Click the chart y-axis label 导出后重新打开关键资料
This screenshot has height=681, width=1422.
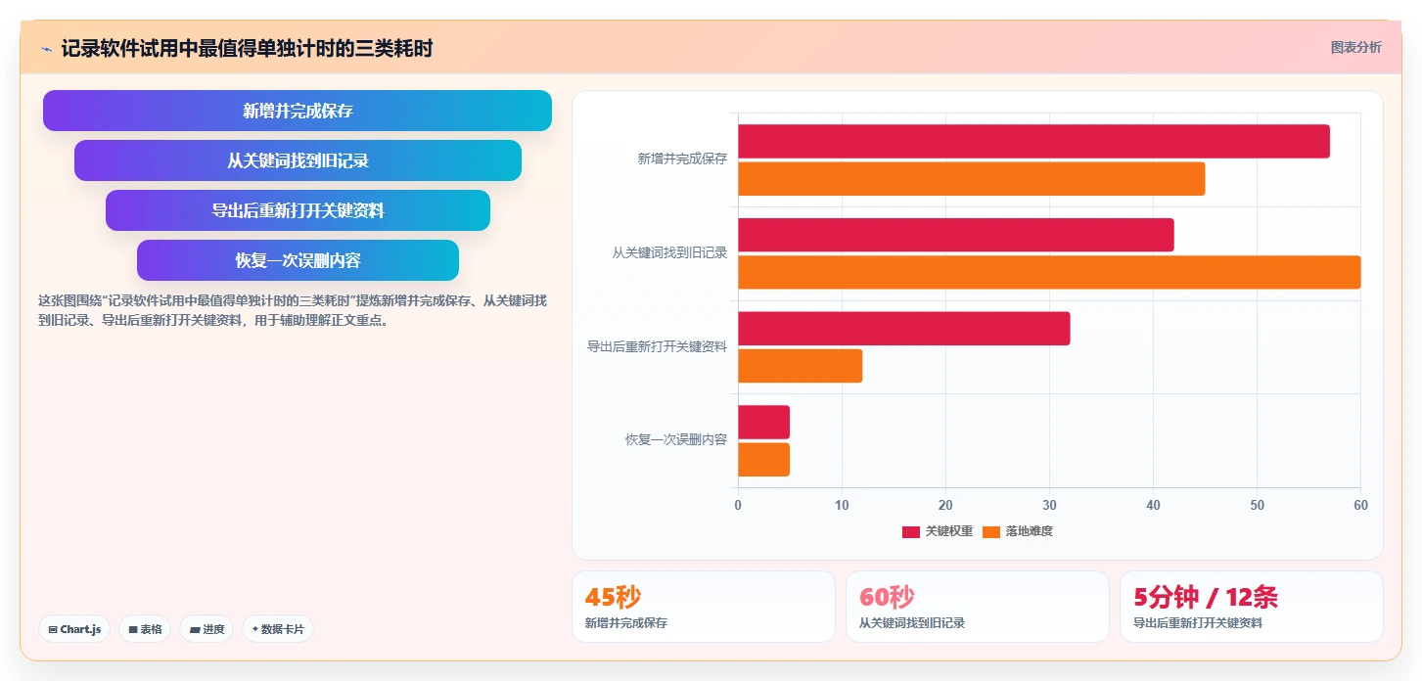tap(657, 346)
